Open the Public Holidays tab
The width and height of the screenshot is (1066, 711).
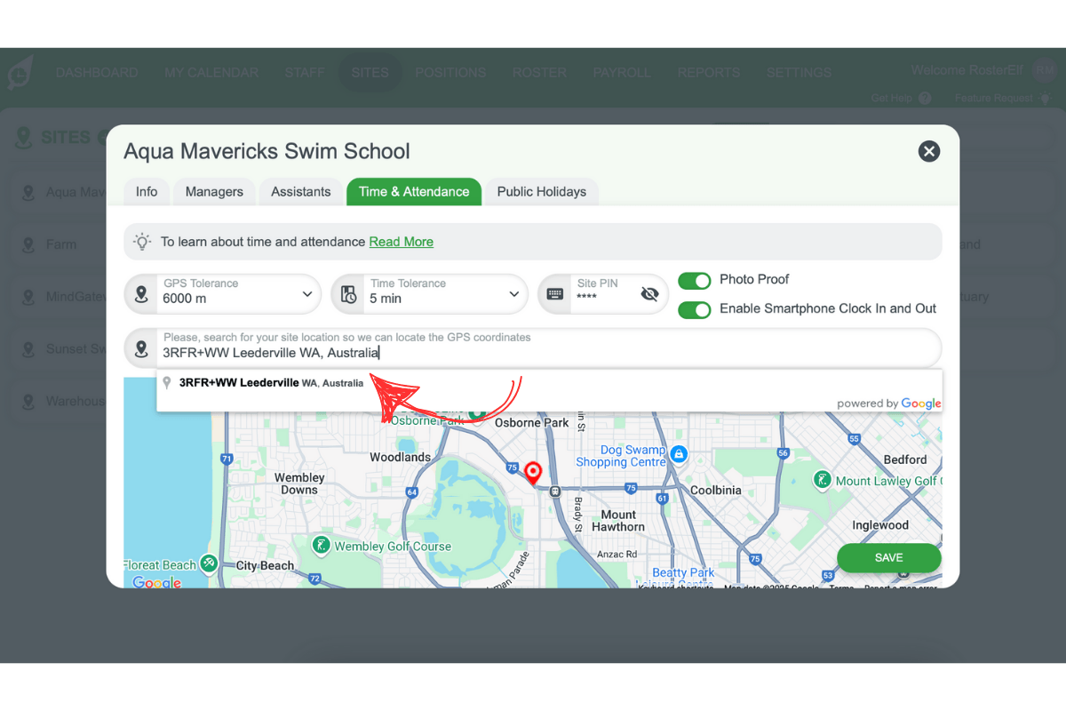pos(541,192)
